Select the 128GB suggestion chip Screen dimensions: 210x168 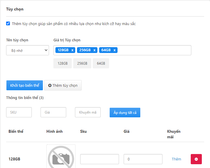tap(62, 63)
